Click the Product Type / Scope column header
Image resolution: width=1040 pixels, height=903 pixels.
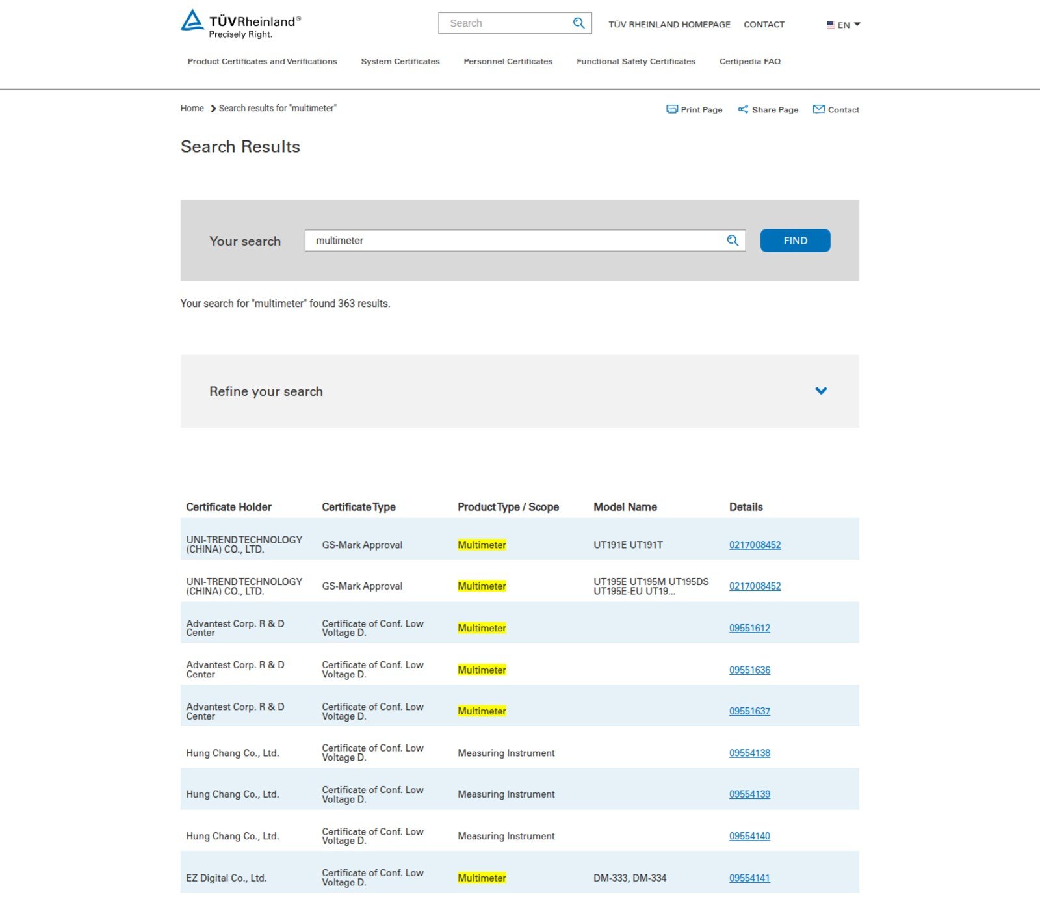pyautogui.click(x=508, y=507)
